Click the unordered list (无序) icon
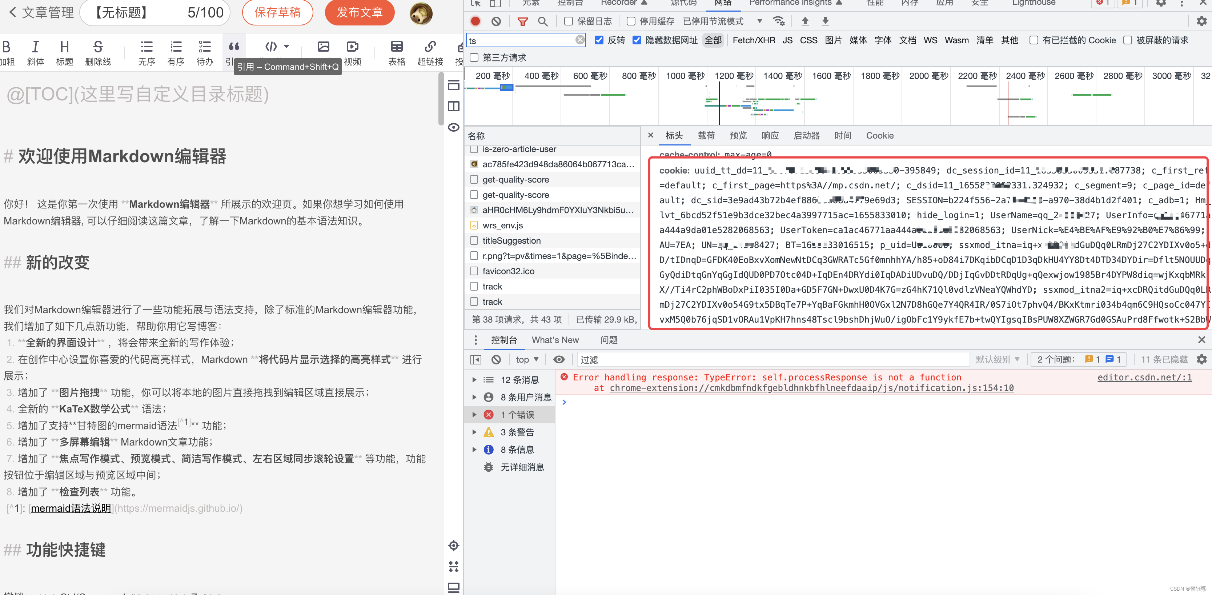Image resolution: width=1212 pixels, height=595 pixels. click(x=147, y=47)
